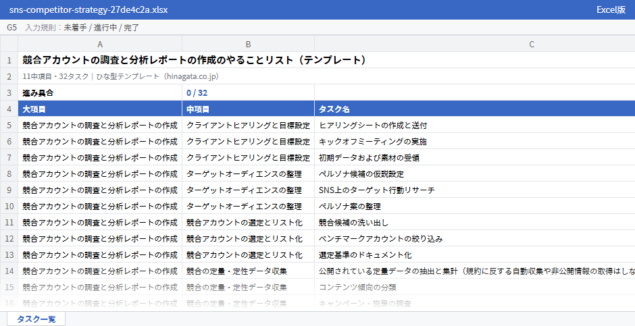The height and width of the screenshot is (326, 635).
Task: Click column A cell in row 14
Action: (x=100, y=271)
